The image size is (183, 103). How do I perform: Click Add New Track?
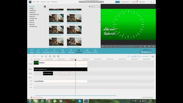pyautogui.click(x=37, y=97)
